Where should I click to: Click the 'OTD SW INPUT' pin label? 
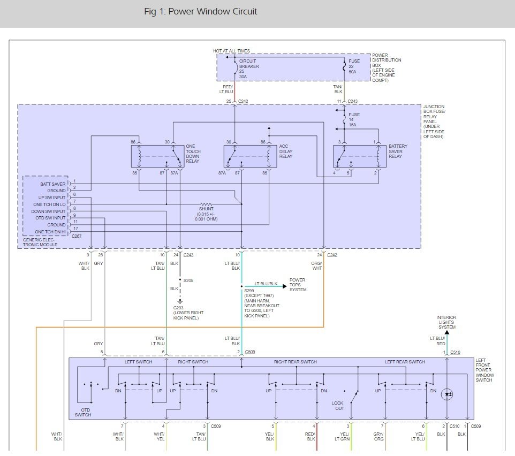[50, 218]
